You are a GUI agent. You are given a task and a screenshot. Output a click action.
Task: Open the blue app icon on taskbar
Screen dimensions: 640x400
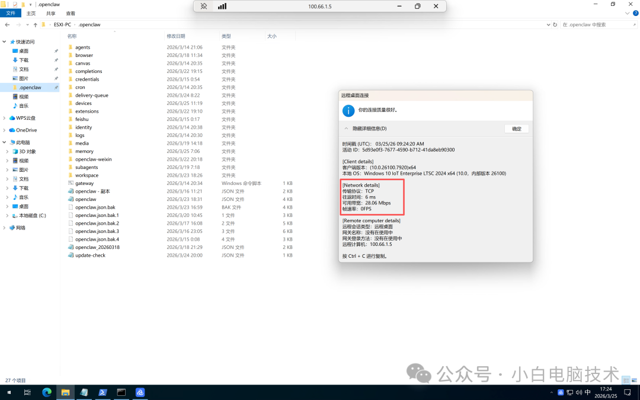(140, 392)
